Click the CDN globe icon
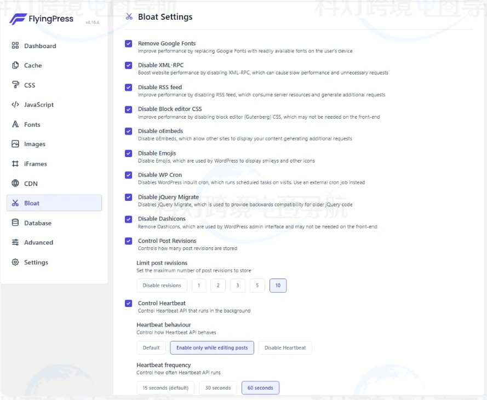487x400 pixels. tap(15, 184)
